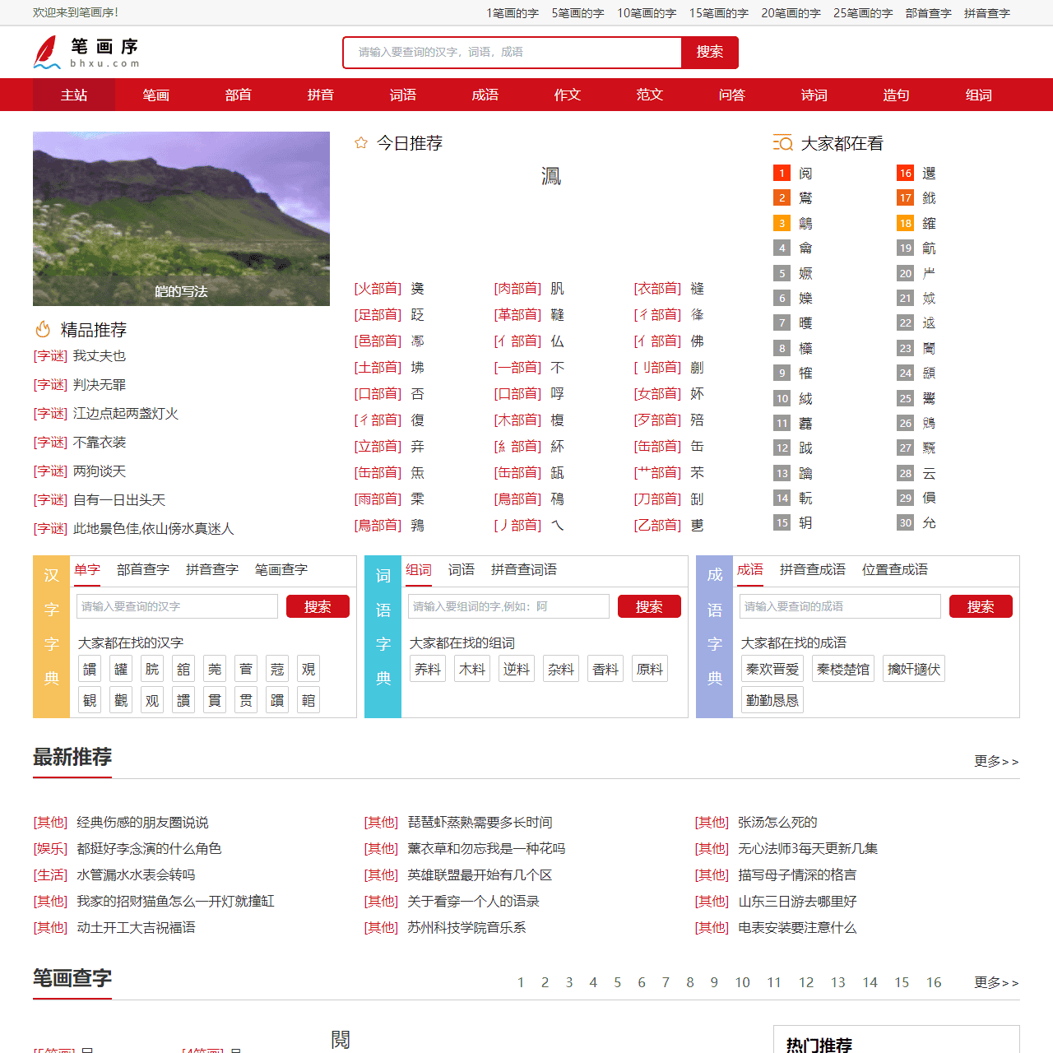Select page 9 in 笔画查字 pagination
The width and height of the screenshot is (1053, 1053).
(x=714, y=982)
